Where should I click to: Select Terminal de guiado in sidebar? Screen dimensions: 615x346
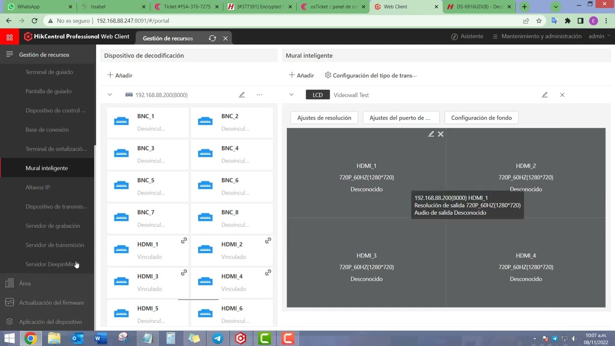tap(49, 72)
